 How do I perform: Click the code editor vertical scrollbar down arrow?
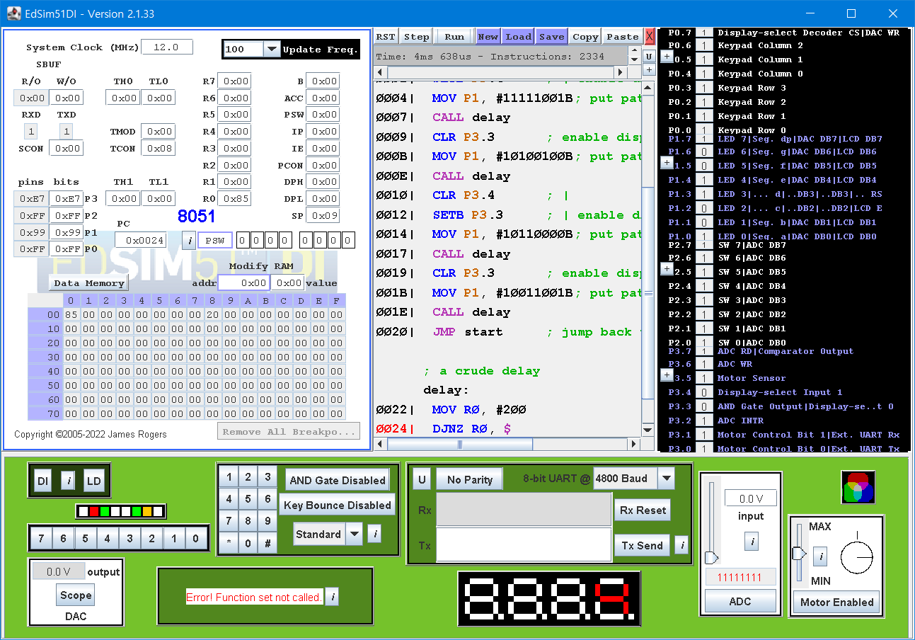click(648, 430)
